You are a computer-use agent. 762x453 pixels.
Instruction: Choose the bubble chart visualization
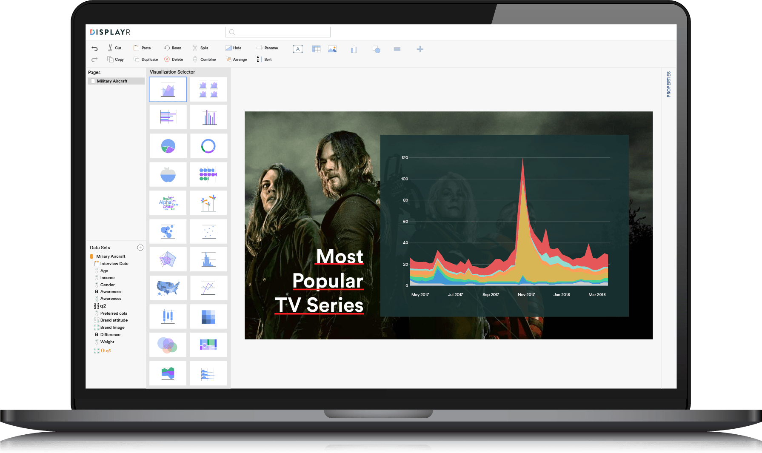pyautogui.click(x=168, y=231)
